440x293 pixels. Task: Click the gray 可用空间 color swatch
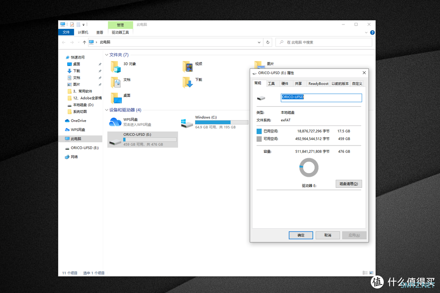tap(259, 139)
